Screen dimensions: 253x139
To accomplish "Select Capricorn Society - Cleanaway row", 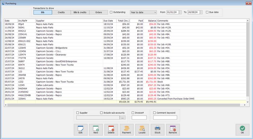I will (x=125, y=55).
